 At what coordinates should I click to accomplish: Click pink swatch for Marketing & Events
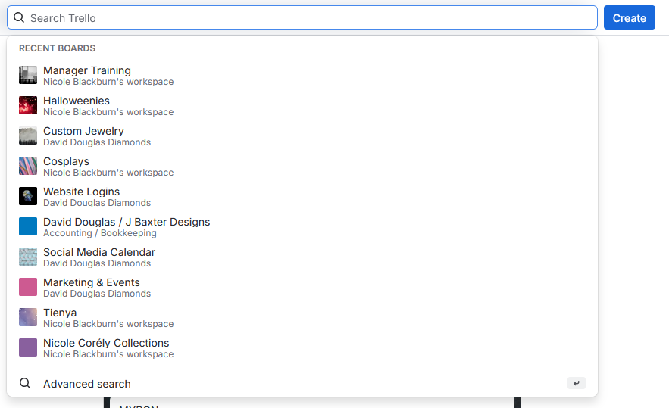pyautogui.click(x=28, y=287)
